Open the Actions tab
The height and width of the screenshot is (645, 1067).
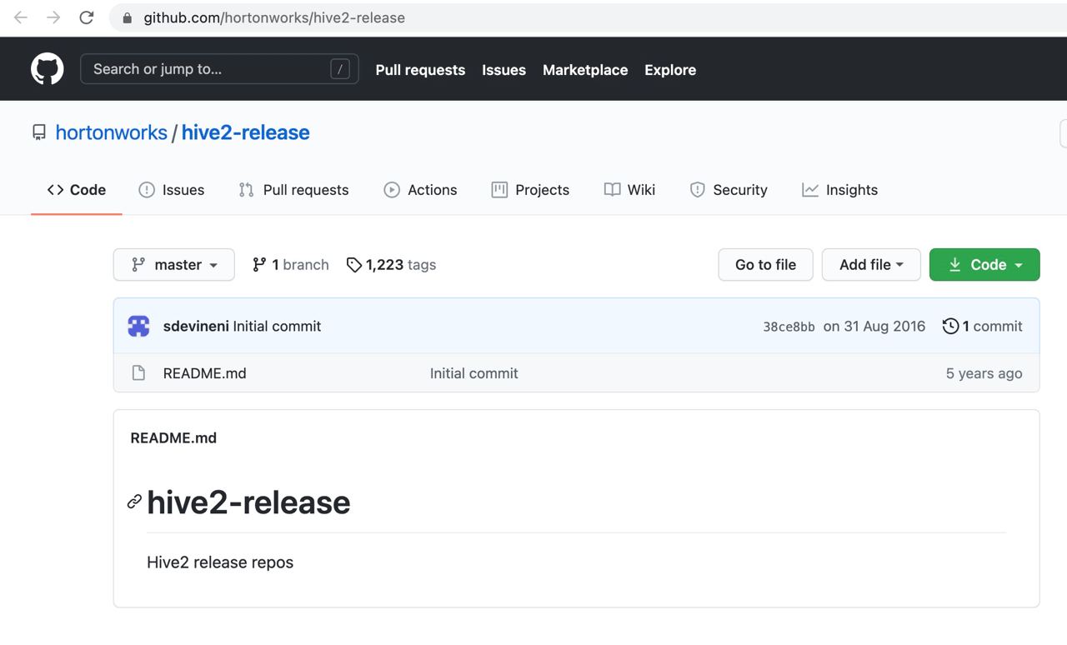420,190
